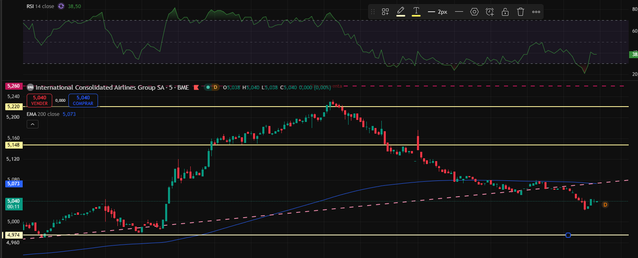
Task: Click the COMPRAR 5,040 button
Action: pos(83,100)
